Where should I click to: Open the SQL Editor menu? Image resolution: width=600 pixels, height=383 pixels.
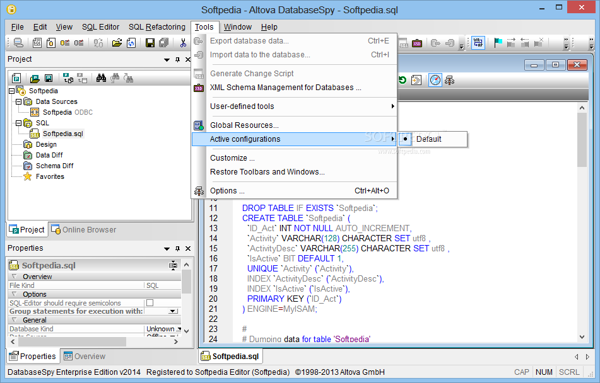pos(101,27)
